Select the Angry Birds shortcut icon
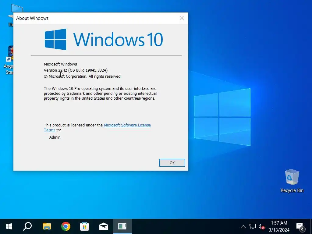312x234 pixels. click(8, 60)
